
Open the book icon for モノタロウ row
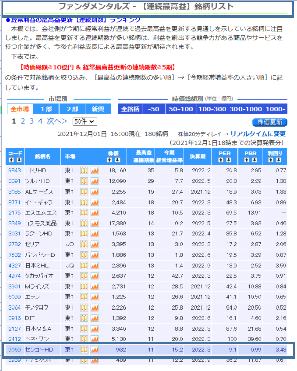(x=84, y=307)
